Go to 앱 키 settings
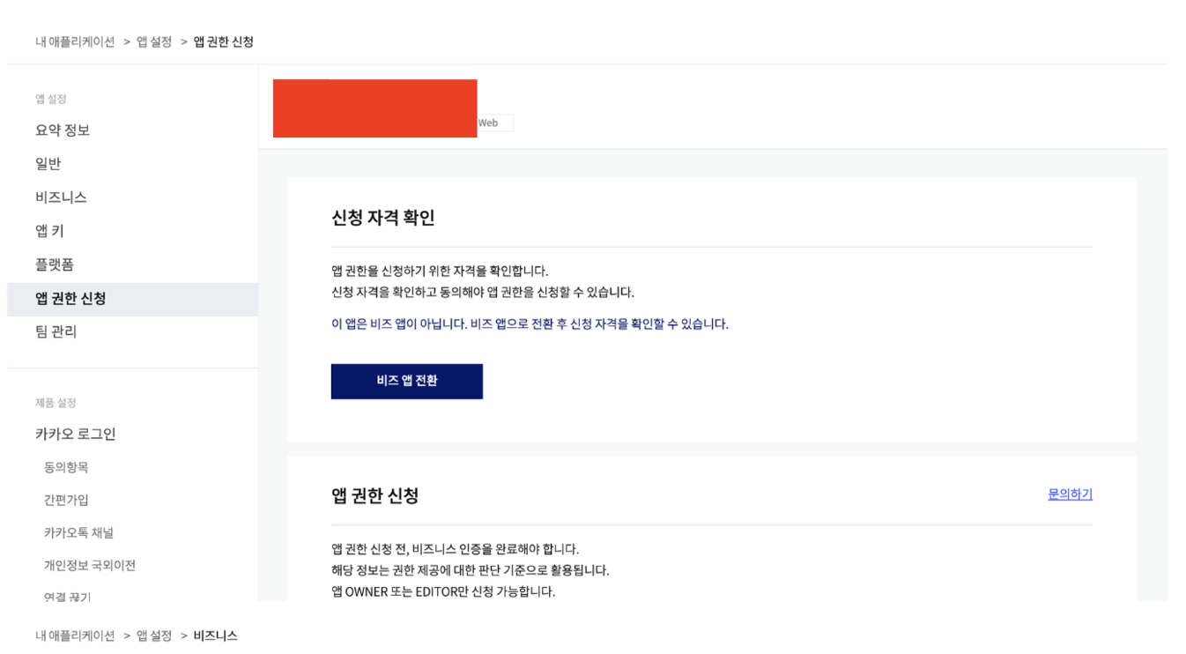The width and height of the screenshot is (1186, 654). coord(49,231)
